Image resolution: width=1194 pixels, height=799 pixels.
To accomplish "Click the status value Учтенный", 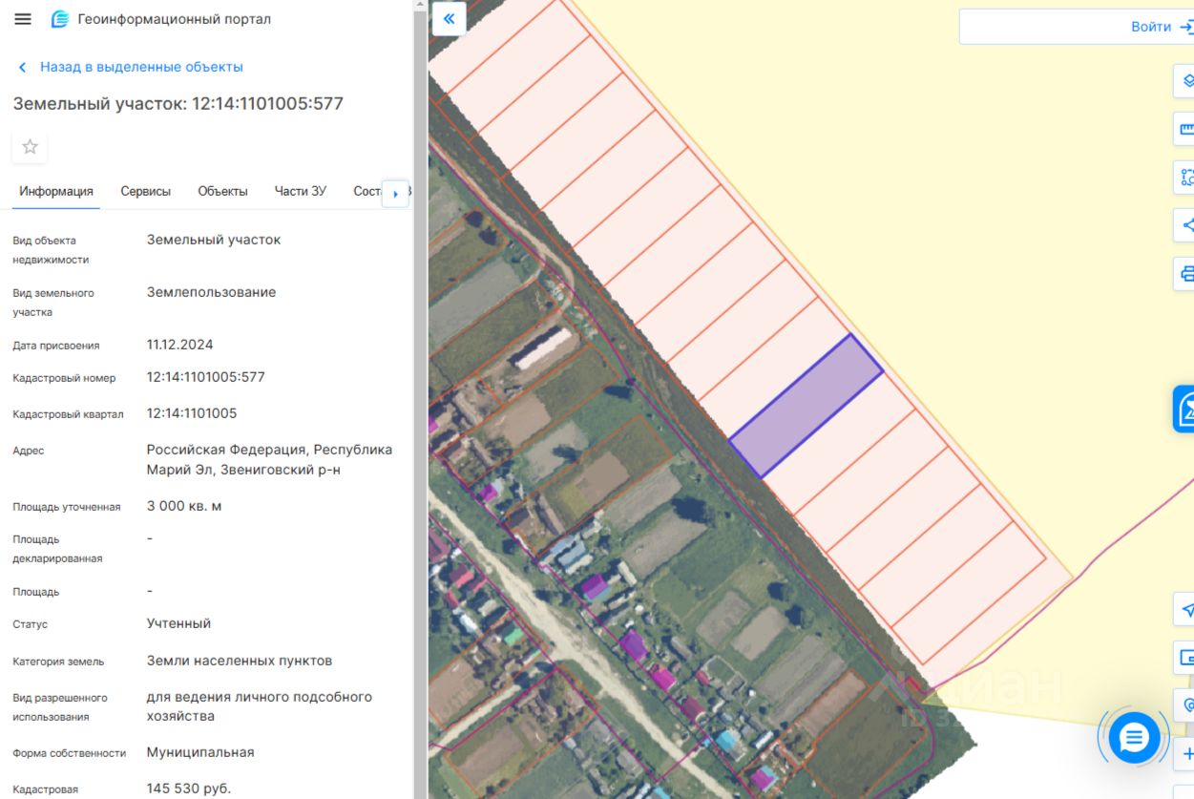I will tap(178, 623).
